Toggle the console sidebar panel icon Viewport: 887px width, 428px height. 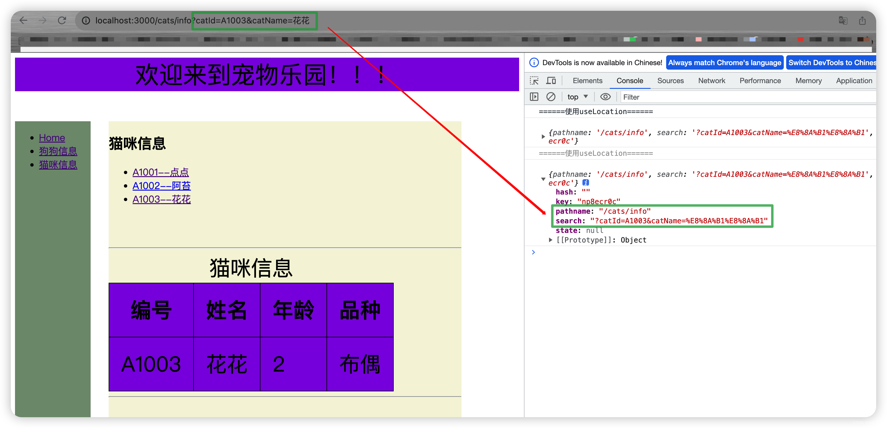click(x=534, y=97)
